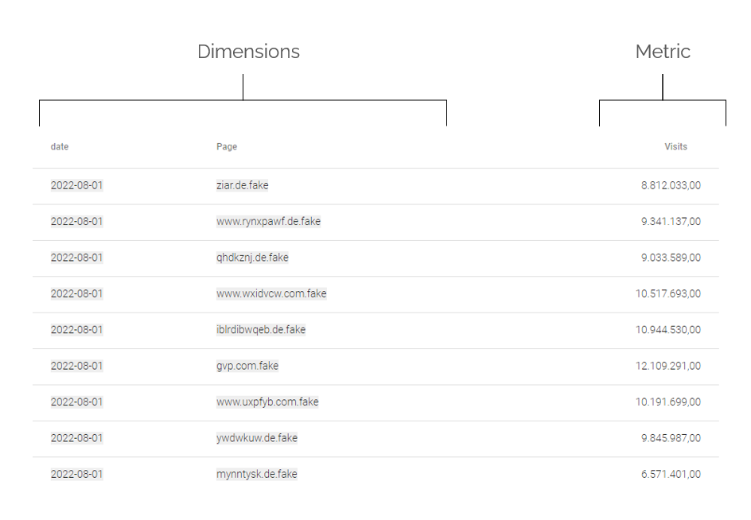This screenshot has height=520, width=751.
Task: Open www.wxidvcw.com.fake page entry
Action: click(x=271, y=293)
